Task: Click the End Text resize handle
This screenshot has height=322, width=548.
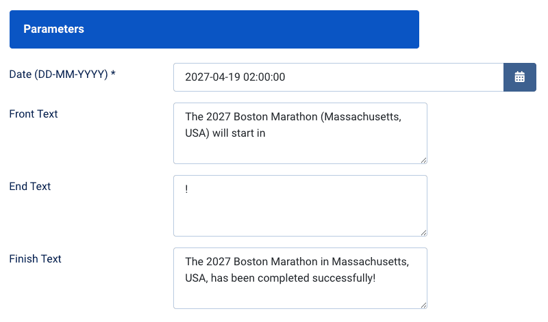Action: click(x=423, y=232)
